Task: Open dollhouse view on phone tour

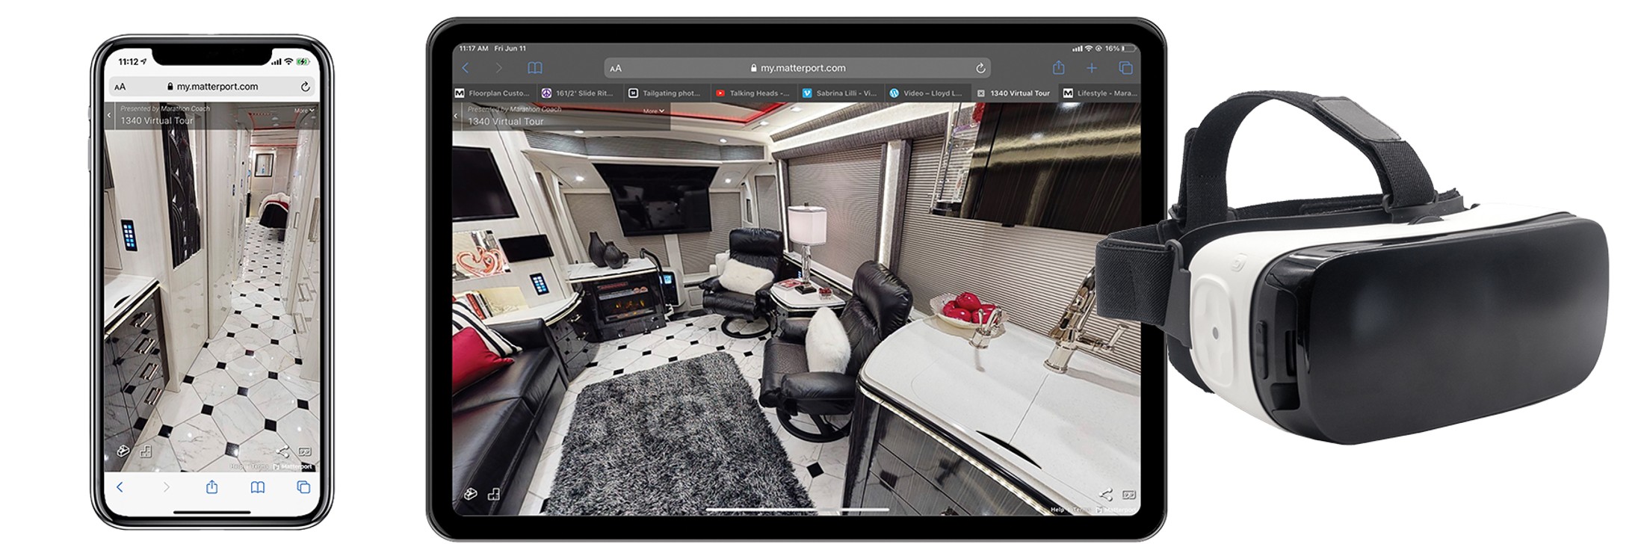Action: (x=124, y=451)
